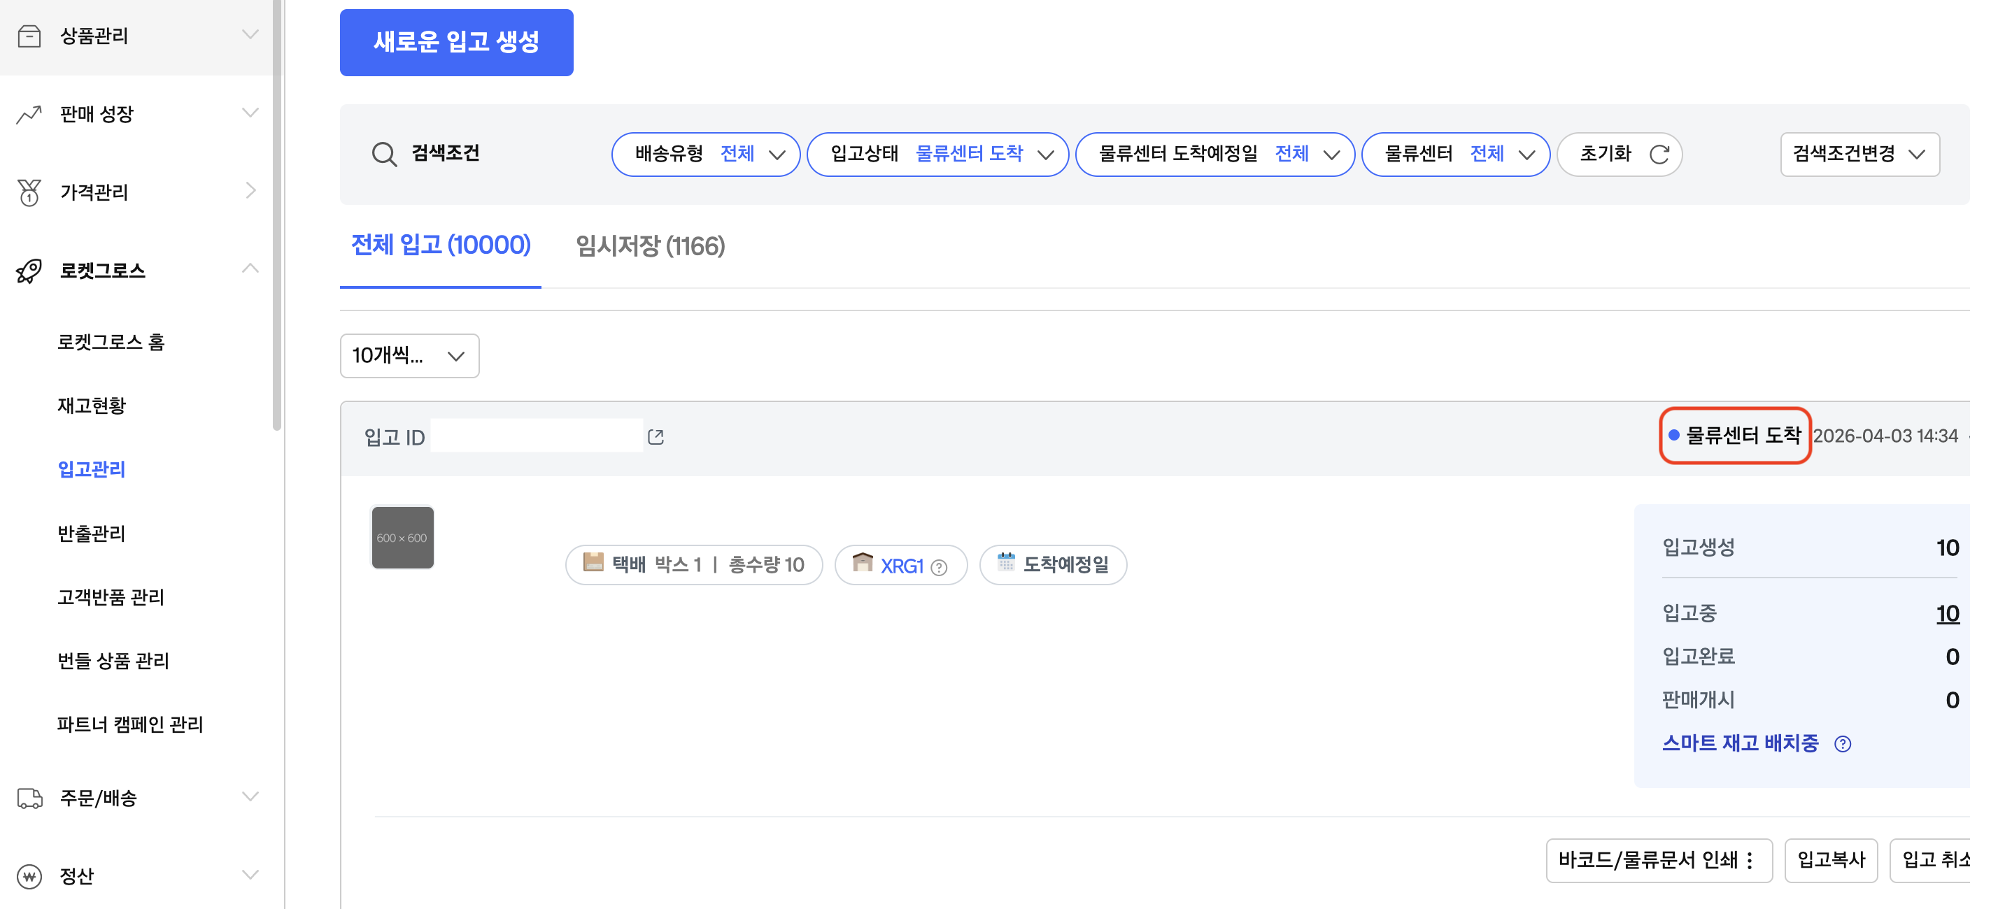Click the 가격관리 medal icon
Screen dimensions: 1998x909
coord(29,192)
